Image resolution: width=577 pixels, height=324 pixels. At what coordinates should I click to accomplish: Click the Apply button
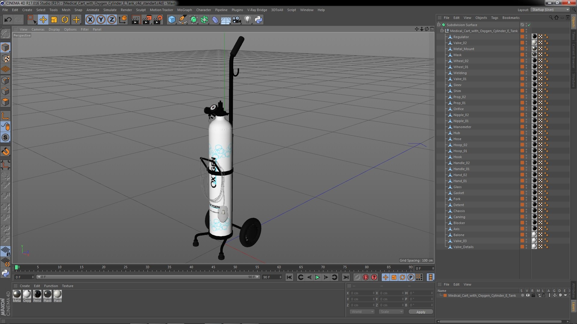(420, 312)
